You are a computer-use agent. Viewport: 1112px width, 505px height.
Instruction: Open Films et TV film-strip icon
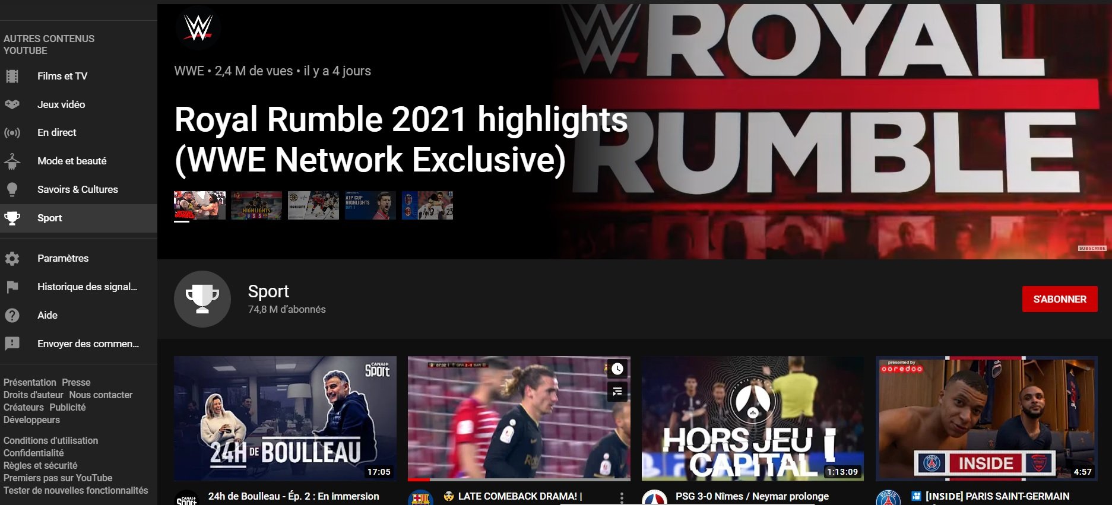click(x=12, y=76)
